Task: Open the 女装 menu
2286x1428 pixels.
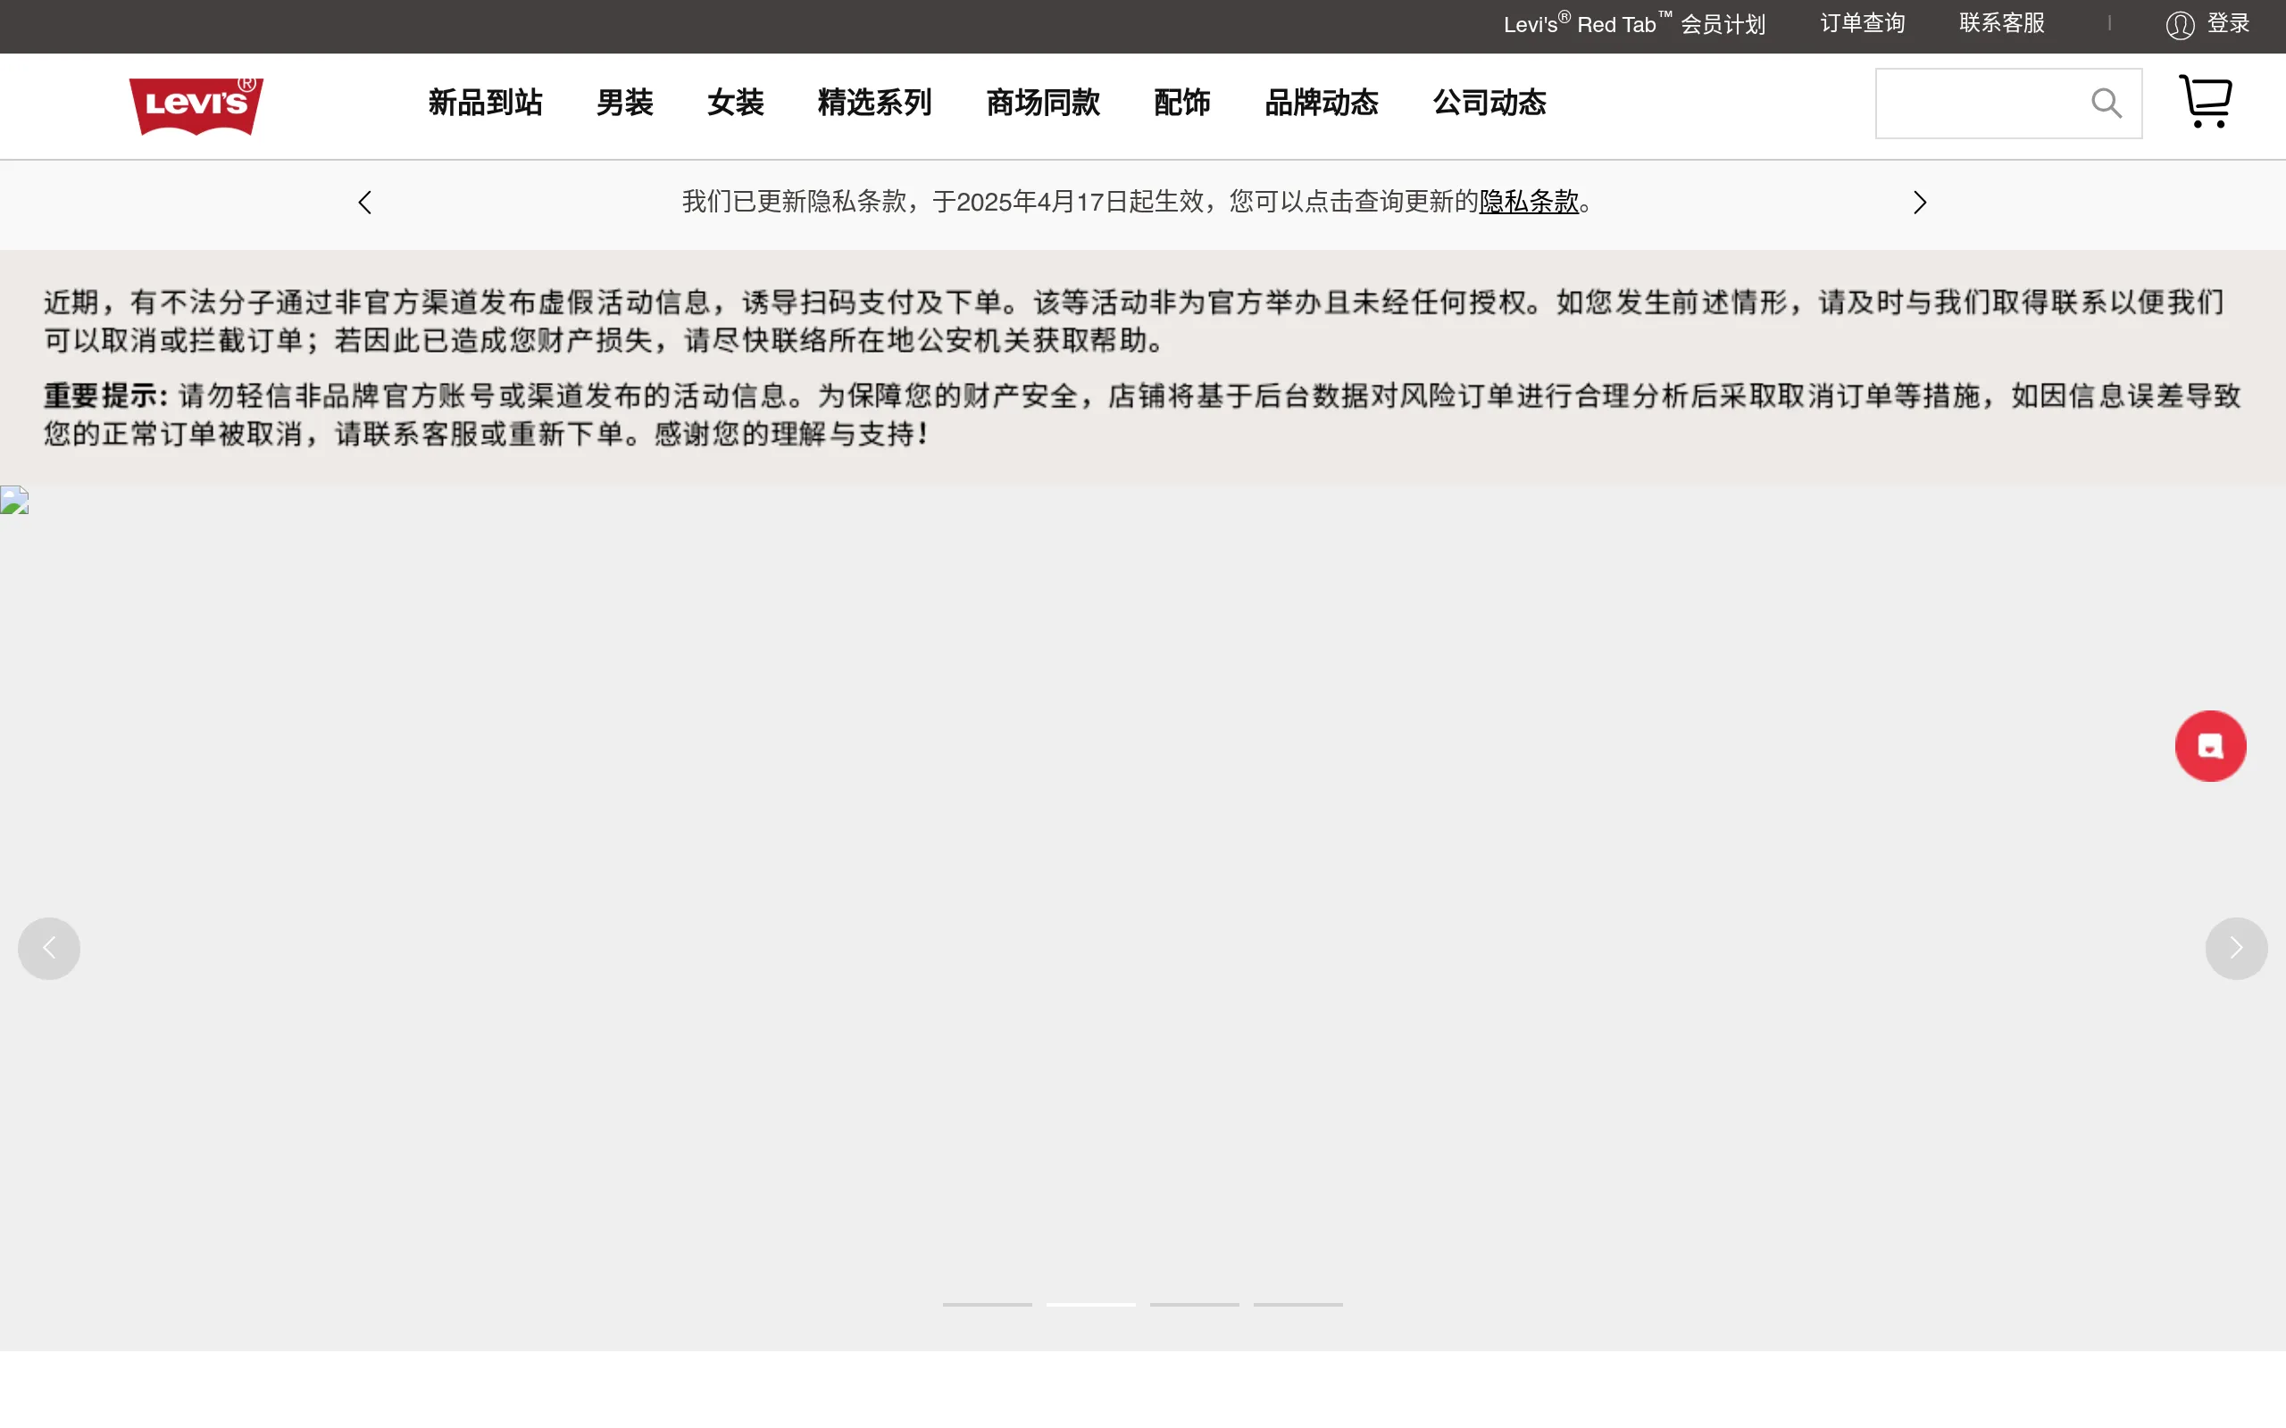Action: [x=735, y=102]
